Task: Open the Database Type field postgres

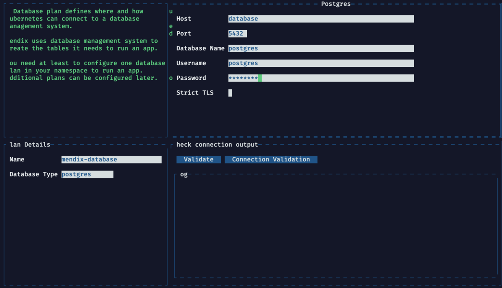Action: tap(87, 174)
